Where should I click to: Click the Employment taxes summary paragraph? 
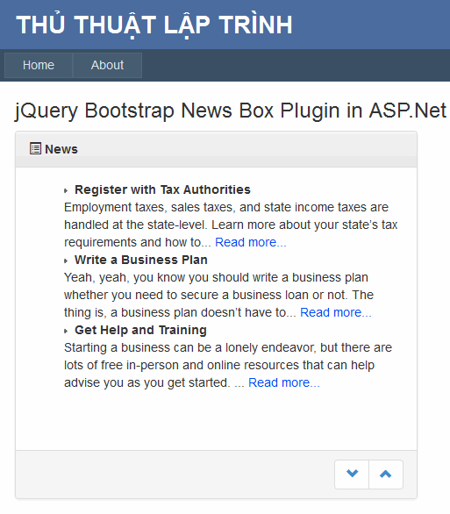click(231, 225)
